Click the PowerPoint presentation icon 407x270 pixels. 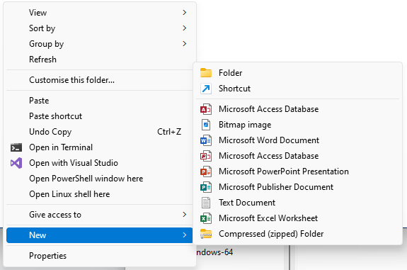(x=206, y=171)
